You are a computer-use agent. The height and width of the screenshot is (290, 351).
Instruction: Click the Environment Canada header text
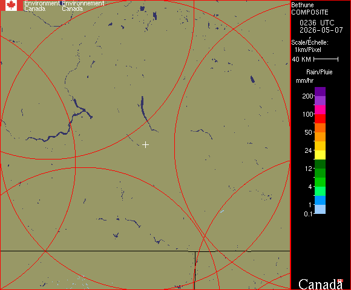point(42,6)
